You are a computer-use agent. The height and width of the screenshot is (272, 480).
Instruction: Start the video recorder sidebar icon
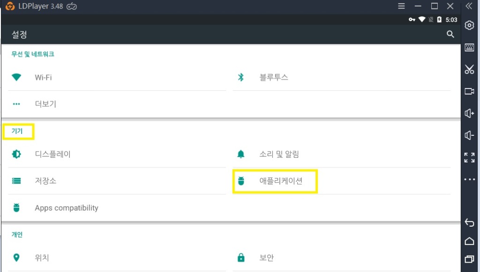(469, 91)
